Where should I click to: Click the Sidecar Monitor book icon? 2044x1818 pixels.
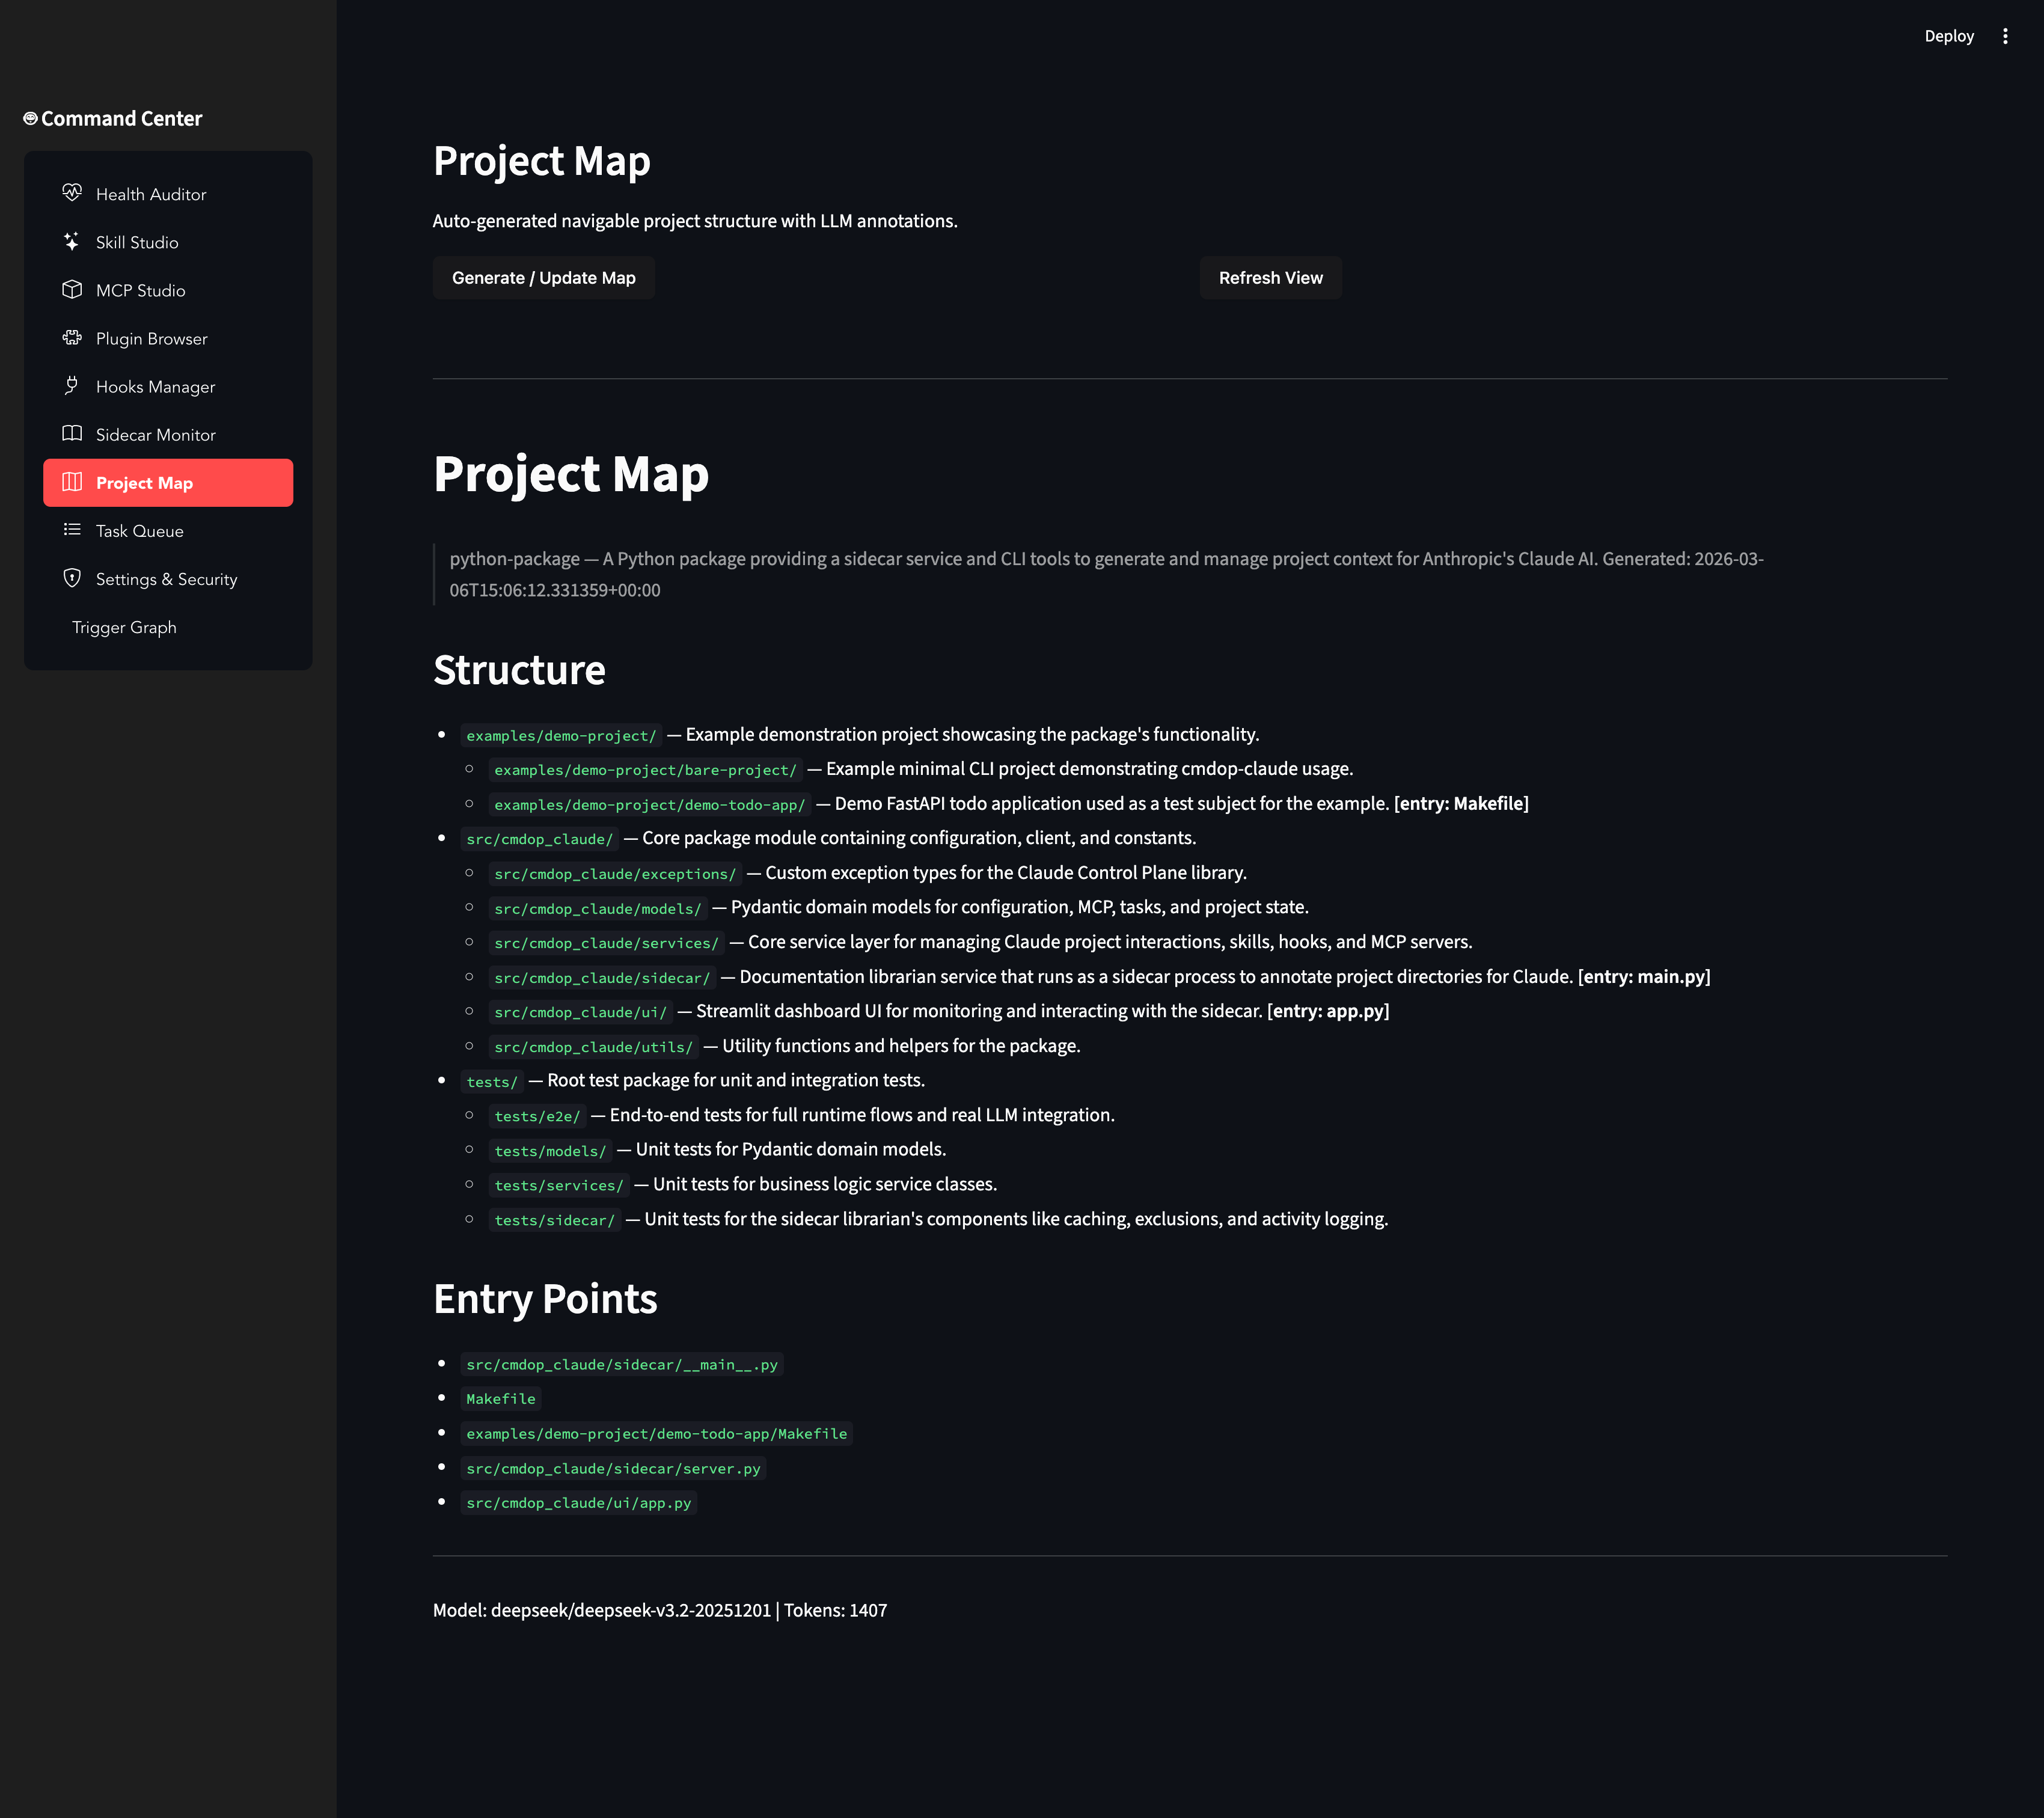[x=72, y=433]
